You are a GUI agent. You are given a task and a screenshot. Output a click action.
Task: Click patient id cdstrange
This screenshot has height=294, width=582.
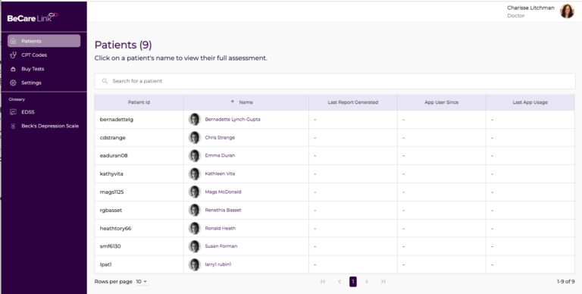[x=112, y=138]
